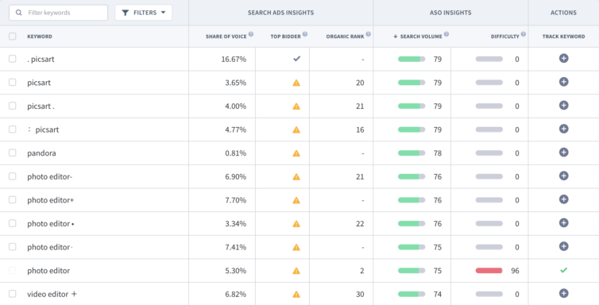Viewport: 599px width, 305px height.
Task: Check the 'photo editor-' row checkbox
Action: coord(13,176)
